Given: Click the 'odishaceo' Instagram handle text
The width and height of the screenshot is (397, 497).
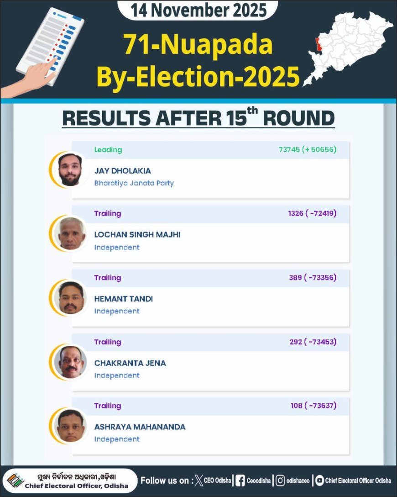Looking at the screenshot, I should coord(298,481).
